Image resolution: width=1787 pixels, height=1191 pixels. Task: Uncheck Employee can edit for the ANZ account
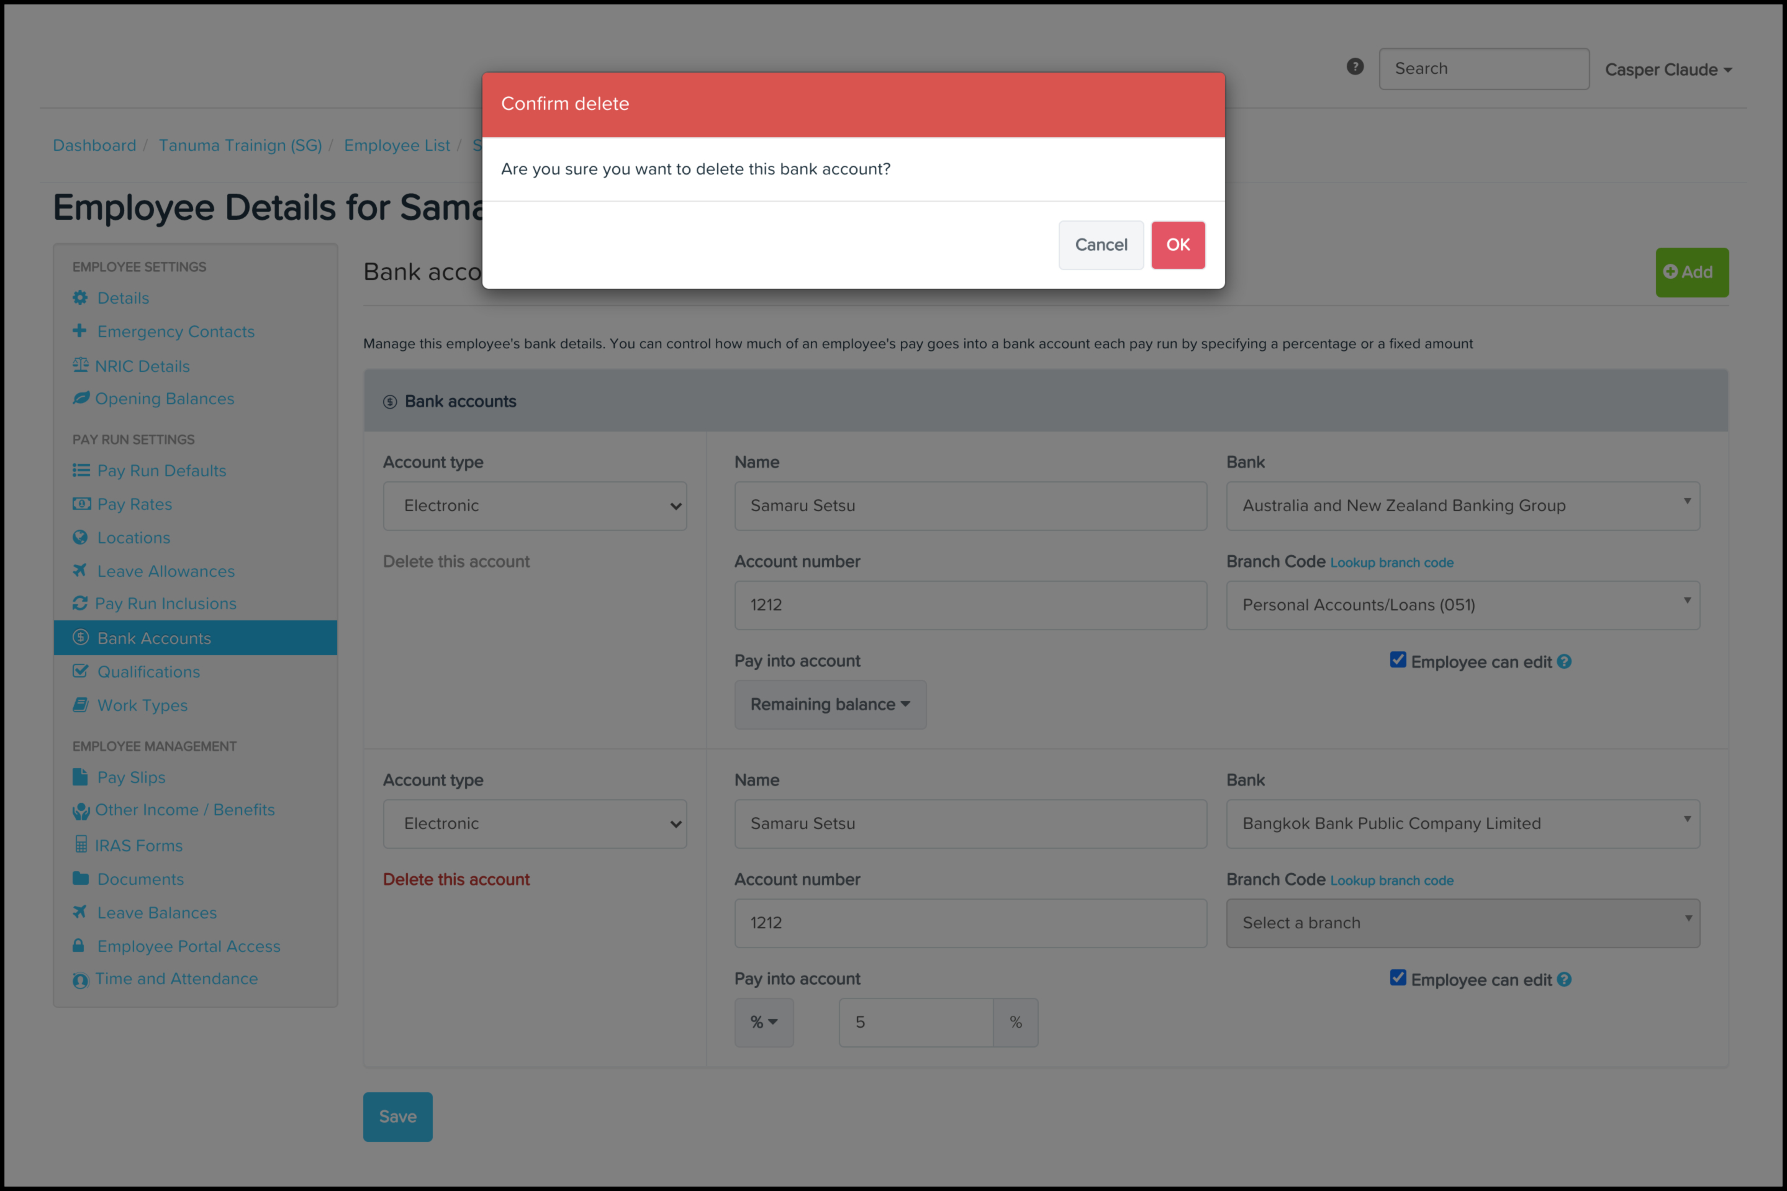click(1398, 660)
